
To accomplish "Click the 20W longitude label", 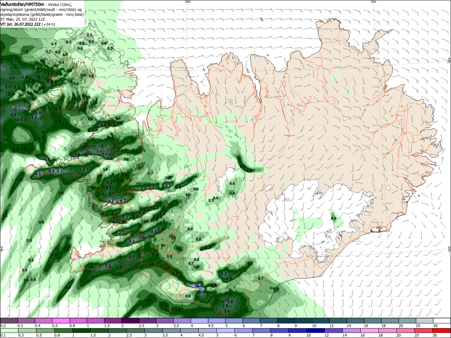I will (x=187, y=2).
